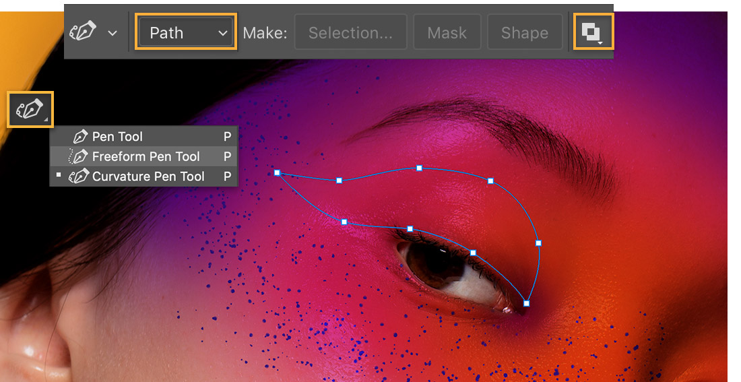Click the Make Shape button
This screenshot has height=382, width=741.
[525, 32]
